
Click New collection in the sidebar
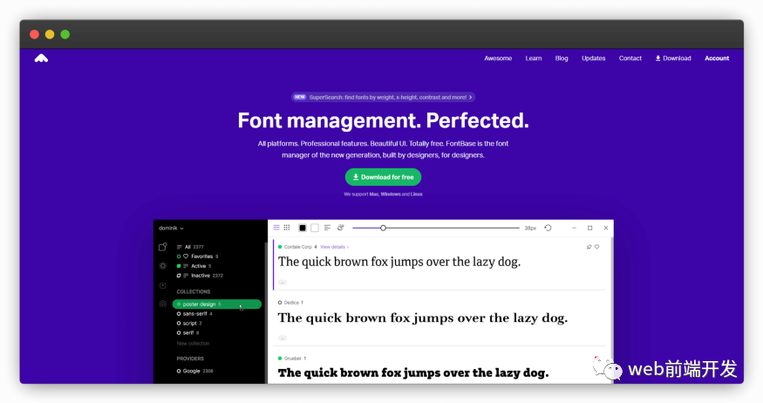(193, 344)
